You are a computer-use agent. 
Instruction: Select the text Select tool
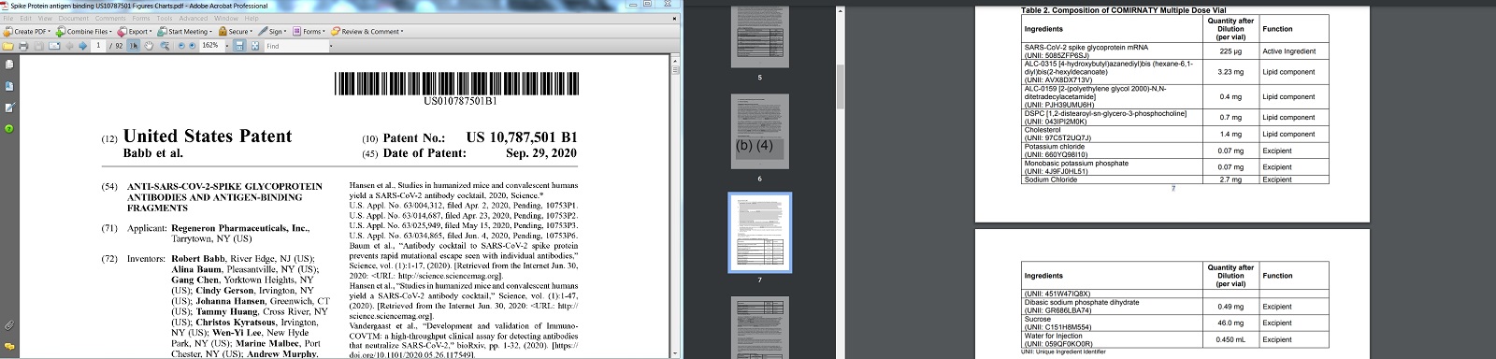(x=134, y=45)
